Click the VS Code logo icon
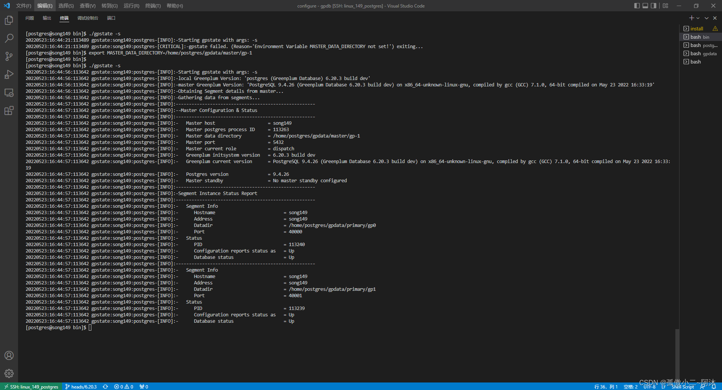This screenshot has width=722, height=390. (7, 6)
